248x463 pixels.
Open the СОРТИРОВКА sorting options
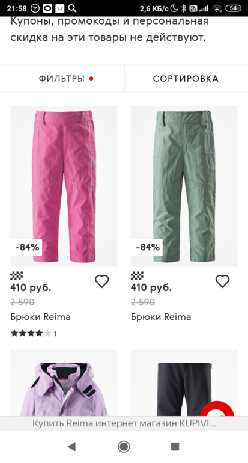click(186, 79)
